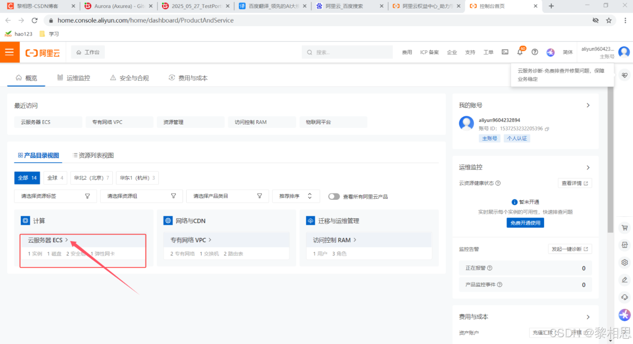Open the AI assistant icon in top header
This screenshot has height=344, width=633.
[x=550, y=52]
